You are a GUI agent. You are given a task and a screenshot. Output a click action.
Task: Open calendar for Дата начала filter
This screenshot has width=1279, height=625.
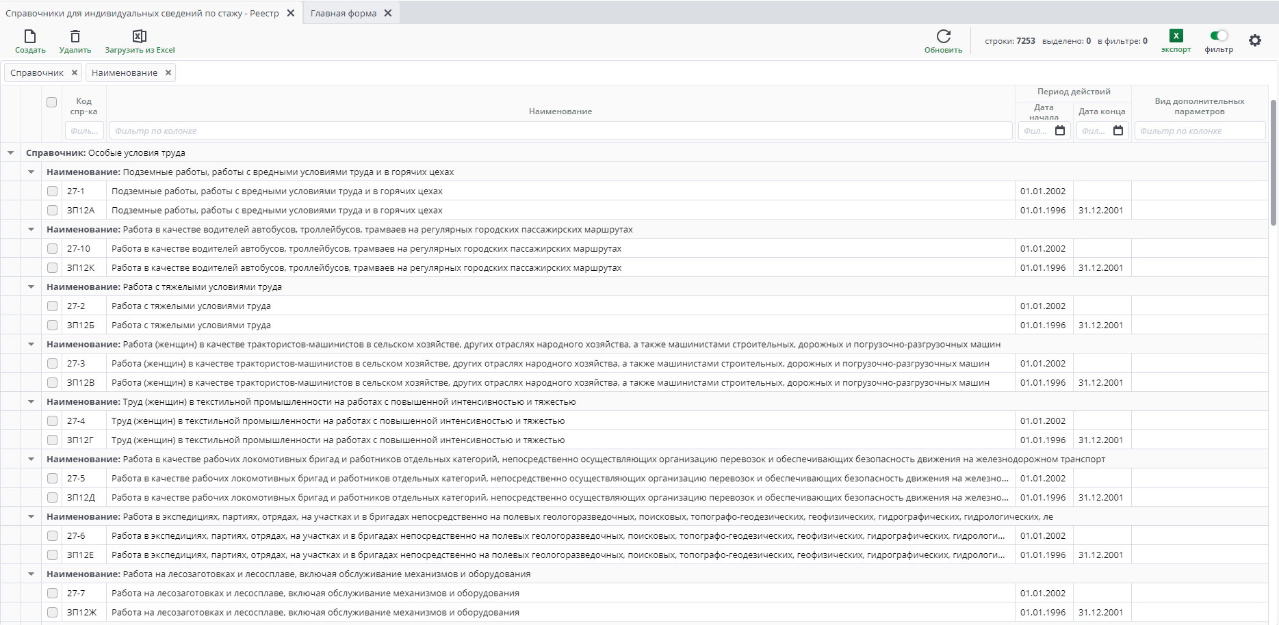(1060, 131)
